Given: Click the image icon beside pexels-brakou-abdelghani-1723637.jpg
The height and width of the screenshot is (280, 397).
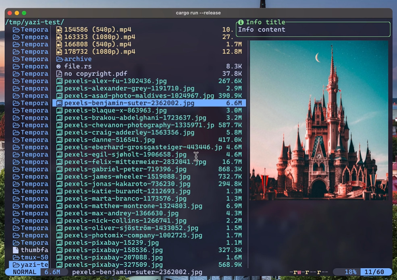Looking at the screenshot, I should pyautogui.click(x=59, y=118).
